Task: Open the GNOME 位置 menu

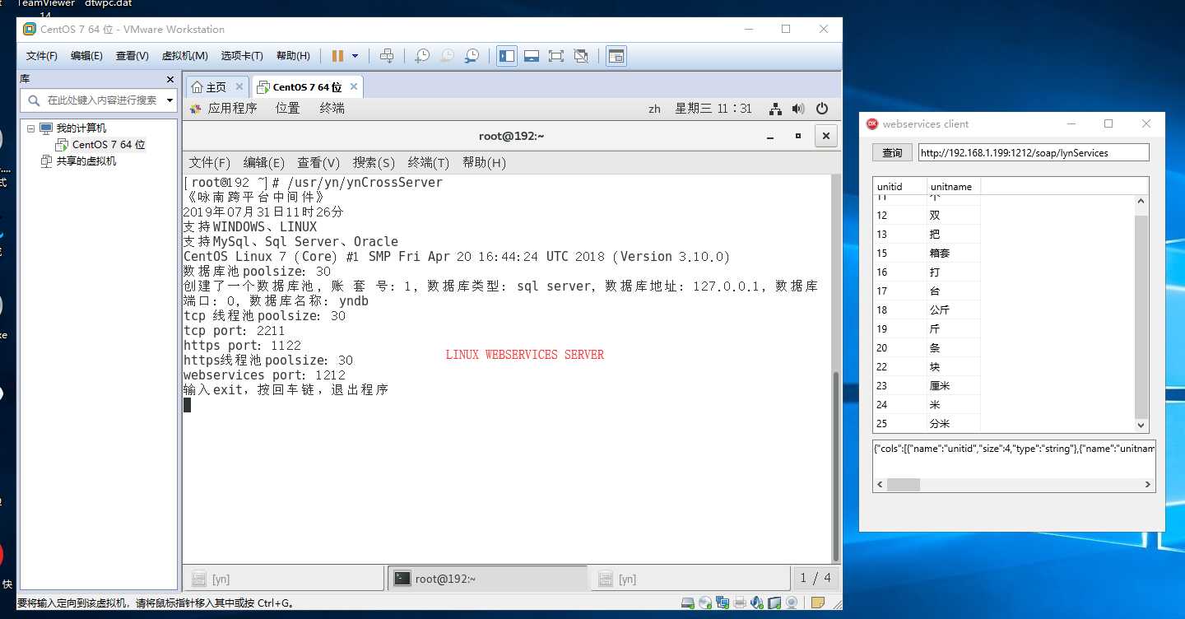Action: click(x=287, y=109)
